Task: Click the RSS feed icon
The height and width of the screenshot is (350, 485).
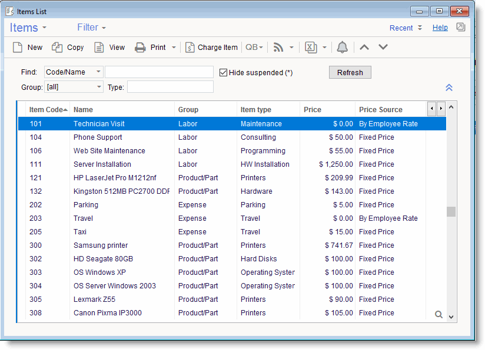Action: click(x=278, y=48)
